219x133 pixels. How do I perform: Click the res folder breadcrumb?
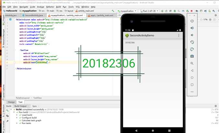tap(60, 11)
